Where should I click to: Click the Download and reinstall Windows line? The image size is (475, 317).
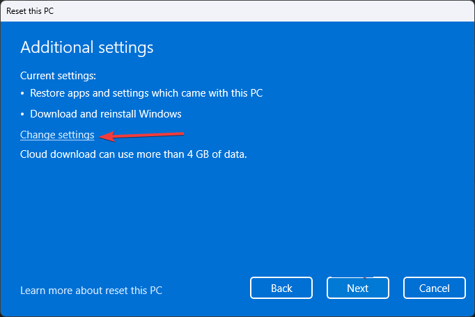click(106, 114)
